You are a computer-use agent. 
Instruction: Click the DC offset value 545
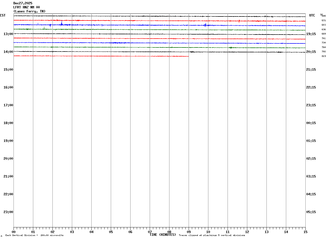(x=324, y=16)
